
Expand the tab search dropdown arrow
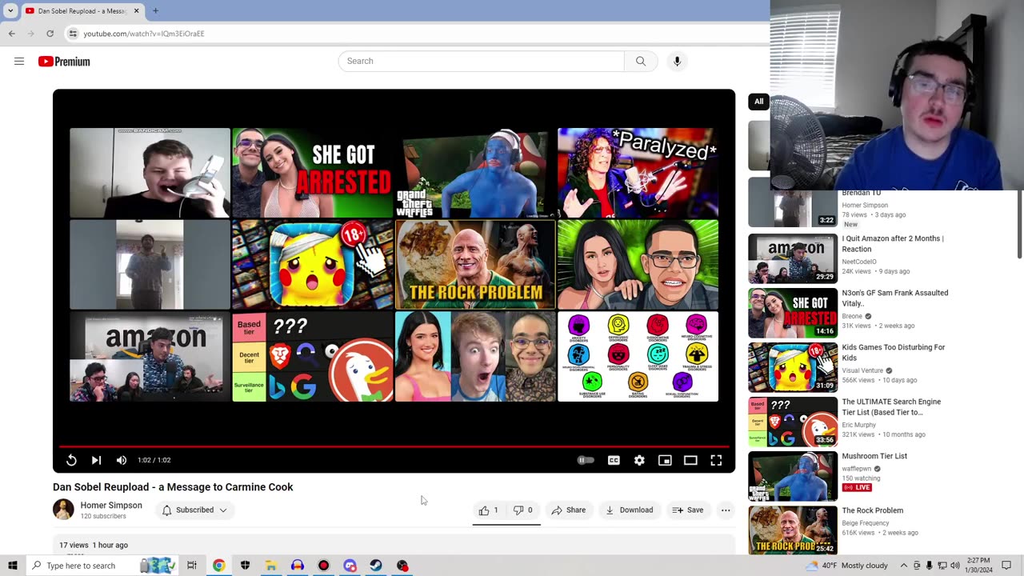pos(10,11)
